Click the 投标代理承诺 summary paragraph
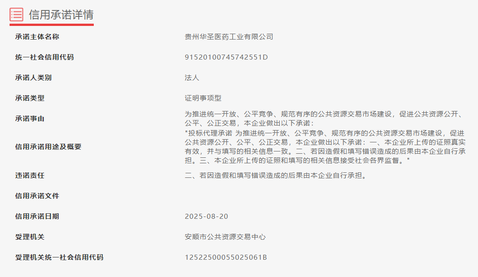This screenshot has height=277, width=478. [325, 146]
